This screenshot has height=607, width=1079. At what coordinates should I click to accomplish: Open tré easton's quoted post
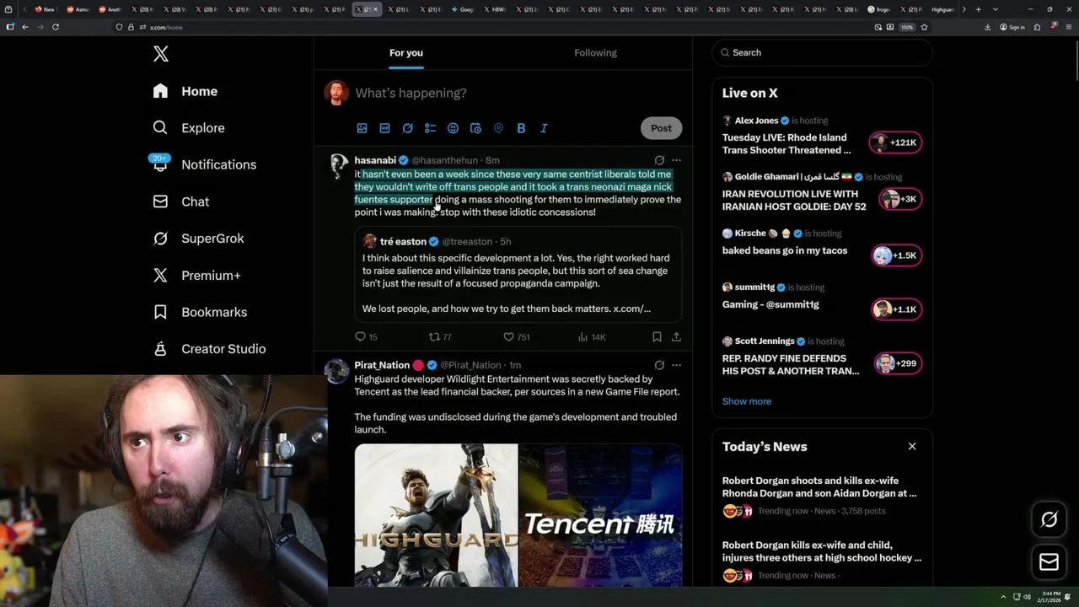tap(518, 274)
